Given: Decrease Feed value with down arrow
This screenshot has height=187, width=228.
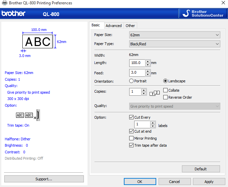Looking at the screenshot, I should click(148, 74).
